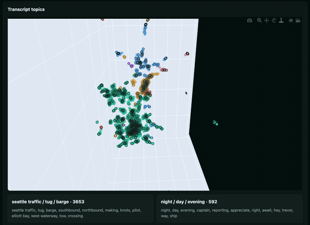Activate orbital rotation mode
This screenshot has width=310, height=225.
tap(274, 20)
